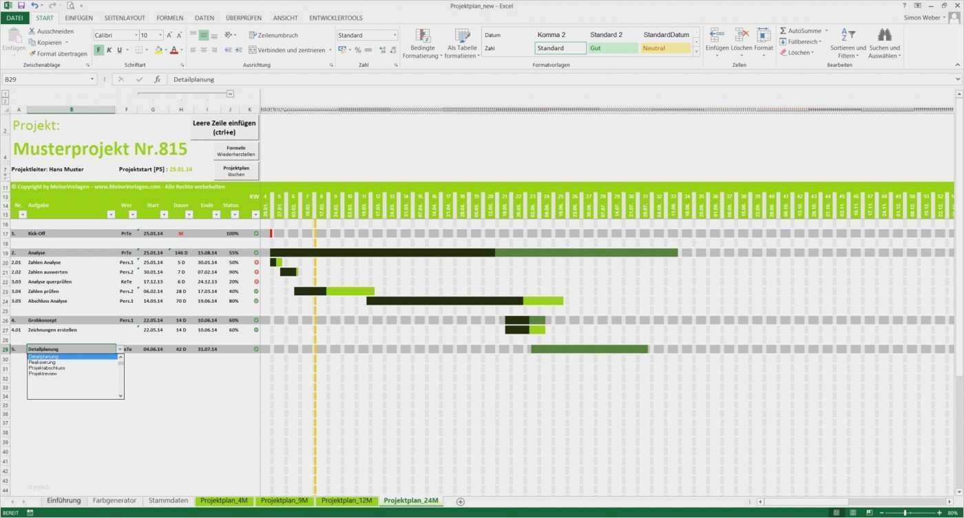This screenshot has height=518, width=964.
Task: Click the Projektplan löschen button
Action: pos(235,170)
